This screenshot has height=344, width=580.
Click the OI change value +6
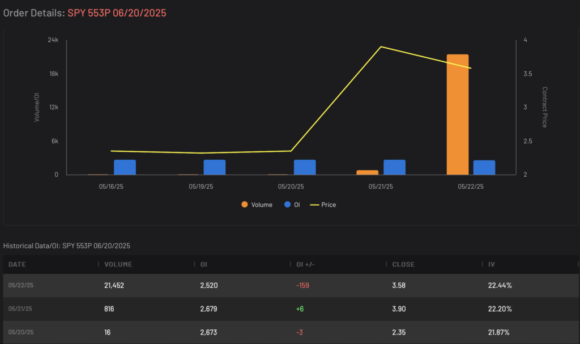tap(300, 309)
